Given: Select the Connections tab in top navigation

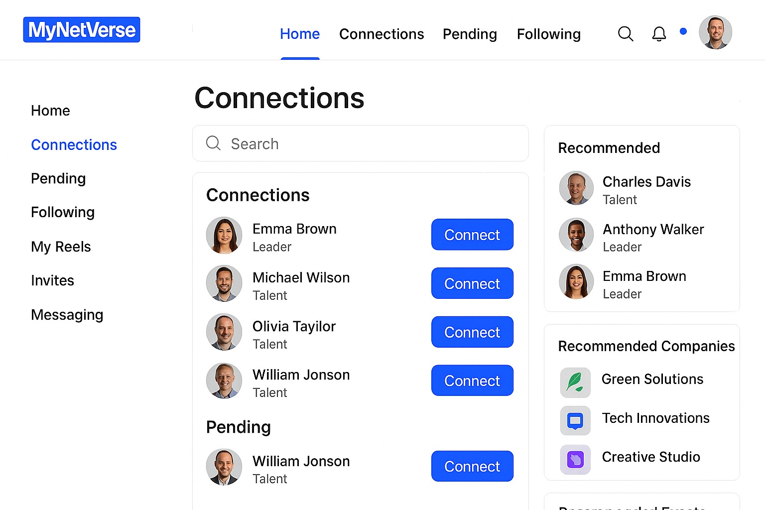Looking at the screenshot, I should point(382,34).
